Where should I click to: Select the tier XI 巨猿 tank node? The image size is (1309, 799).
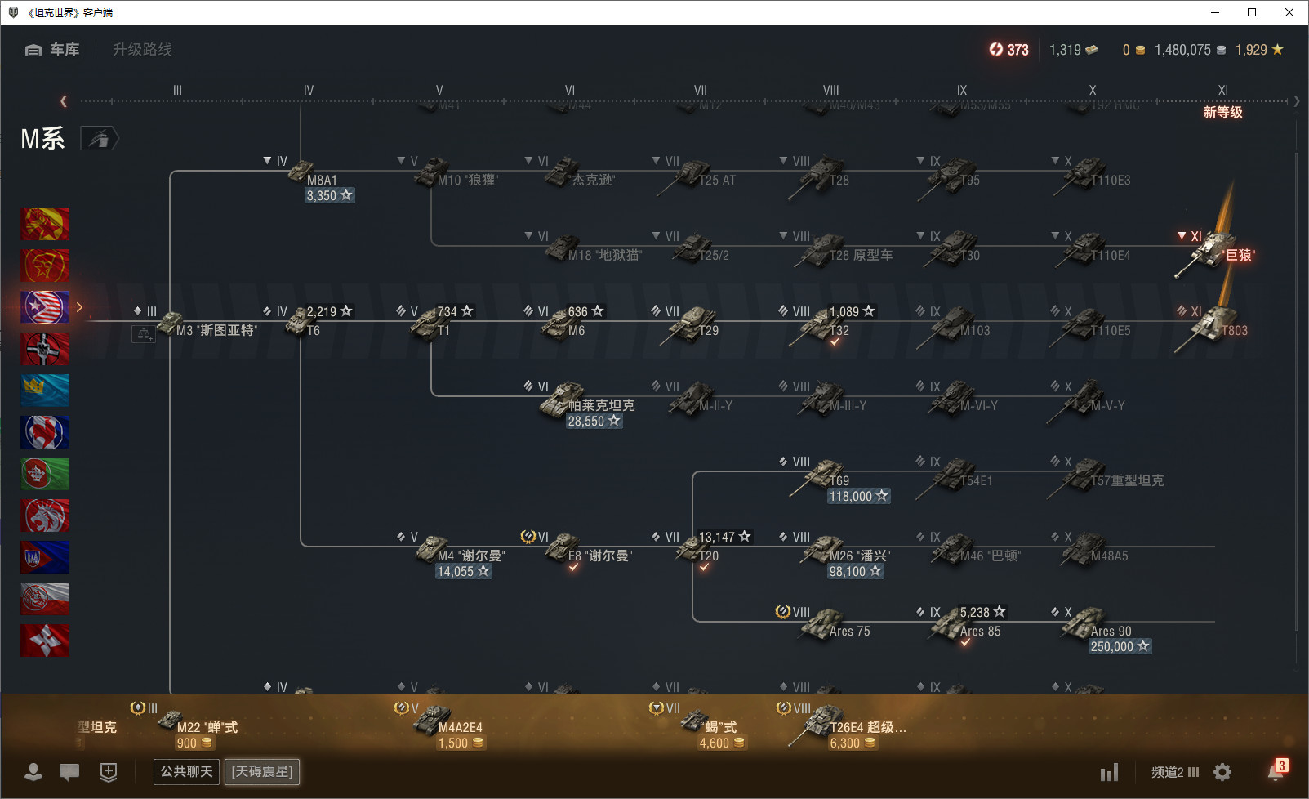1214,253
